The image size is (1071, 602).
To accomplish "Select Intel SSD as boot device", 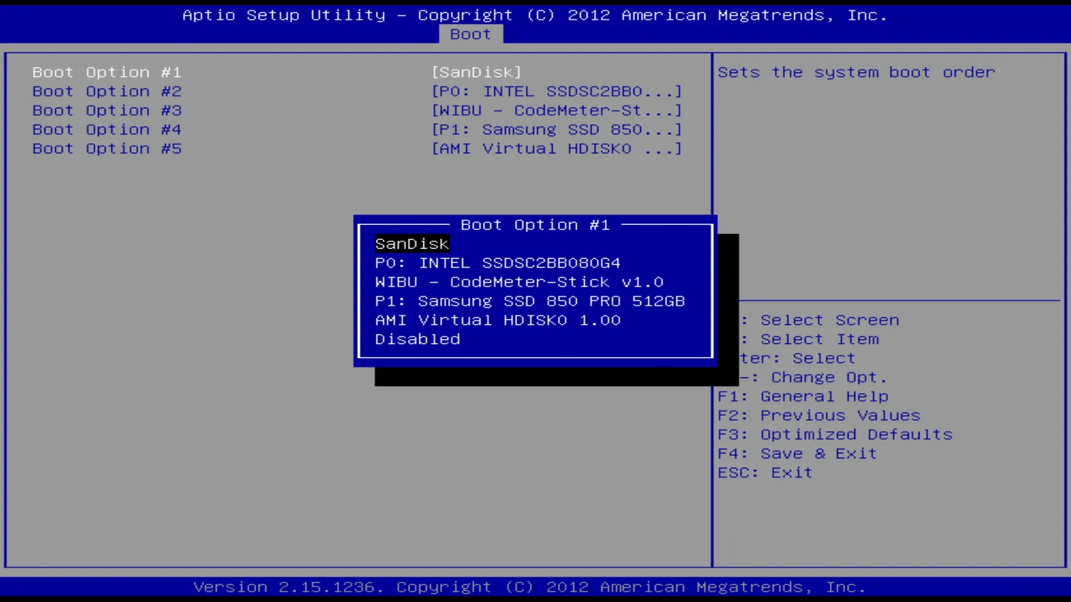I will coord(497,263).
